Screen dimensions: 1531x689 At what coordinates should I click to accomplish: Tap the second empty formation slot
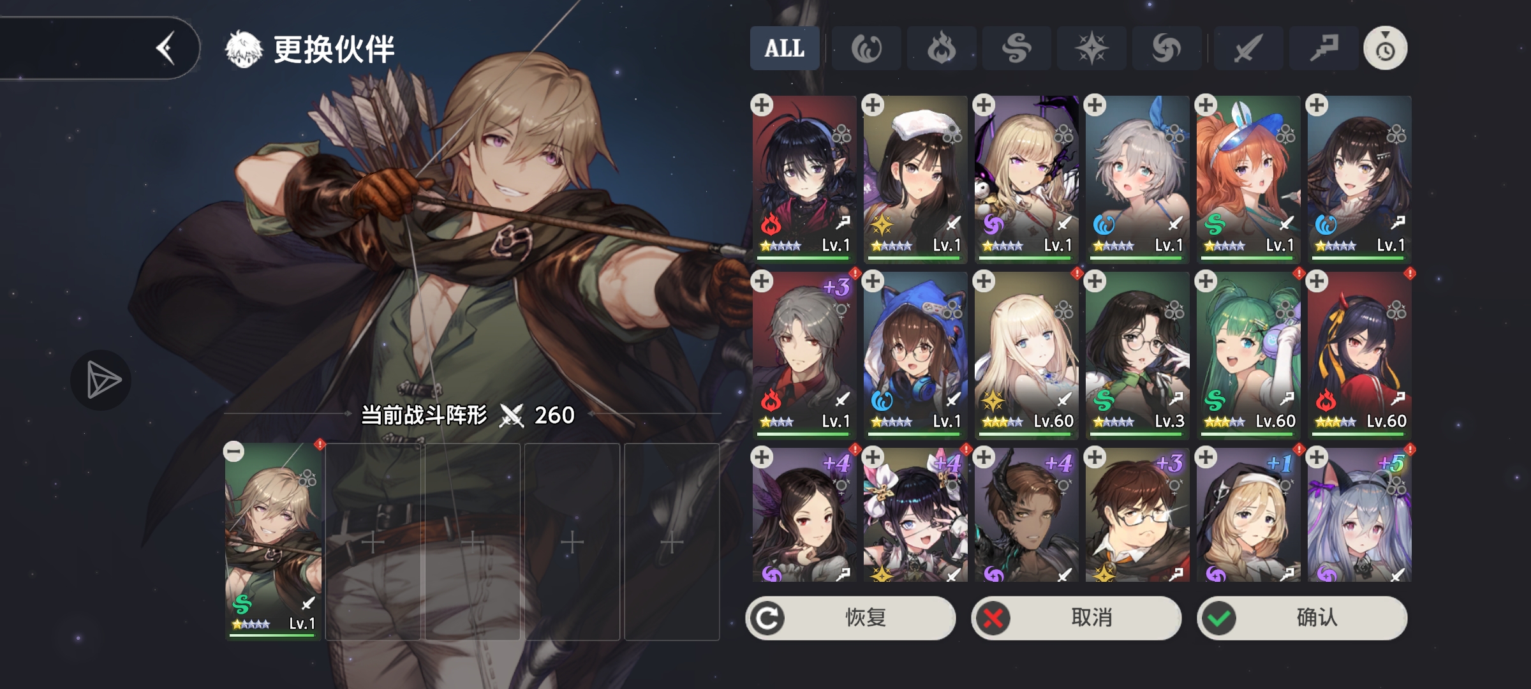473,542
